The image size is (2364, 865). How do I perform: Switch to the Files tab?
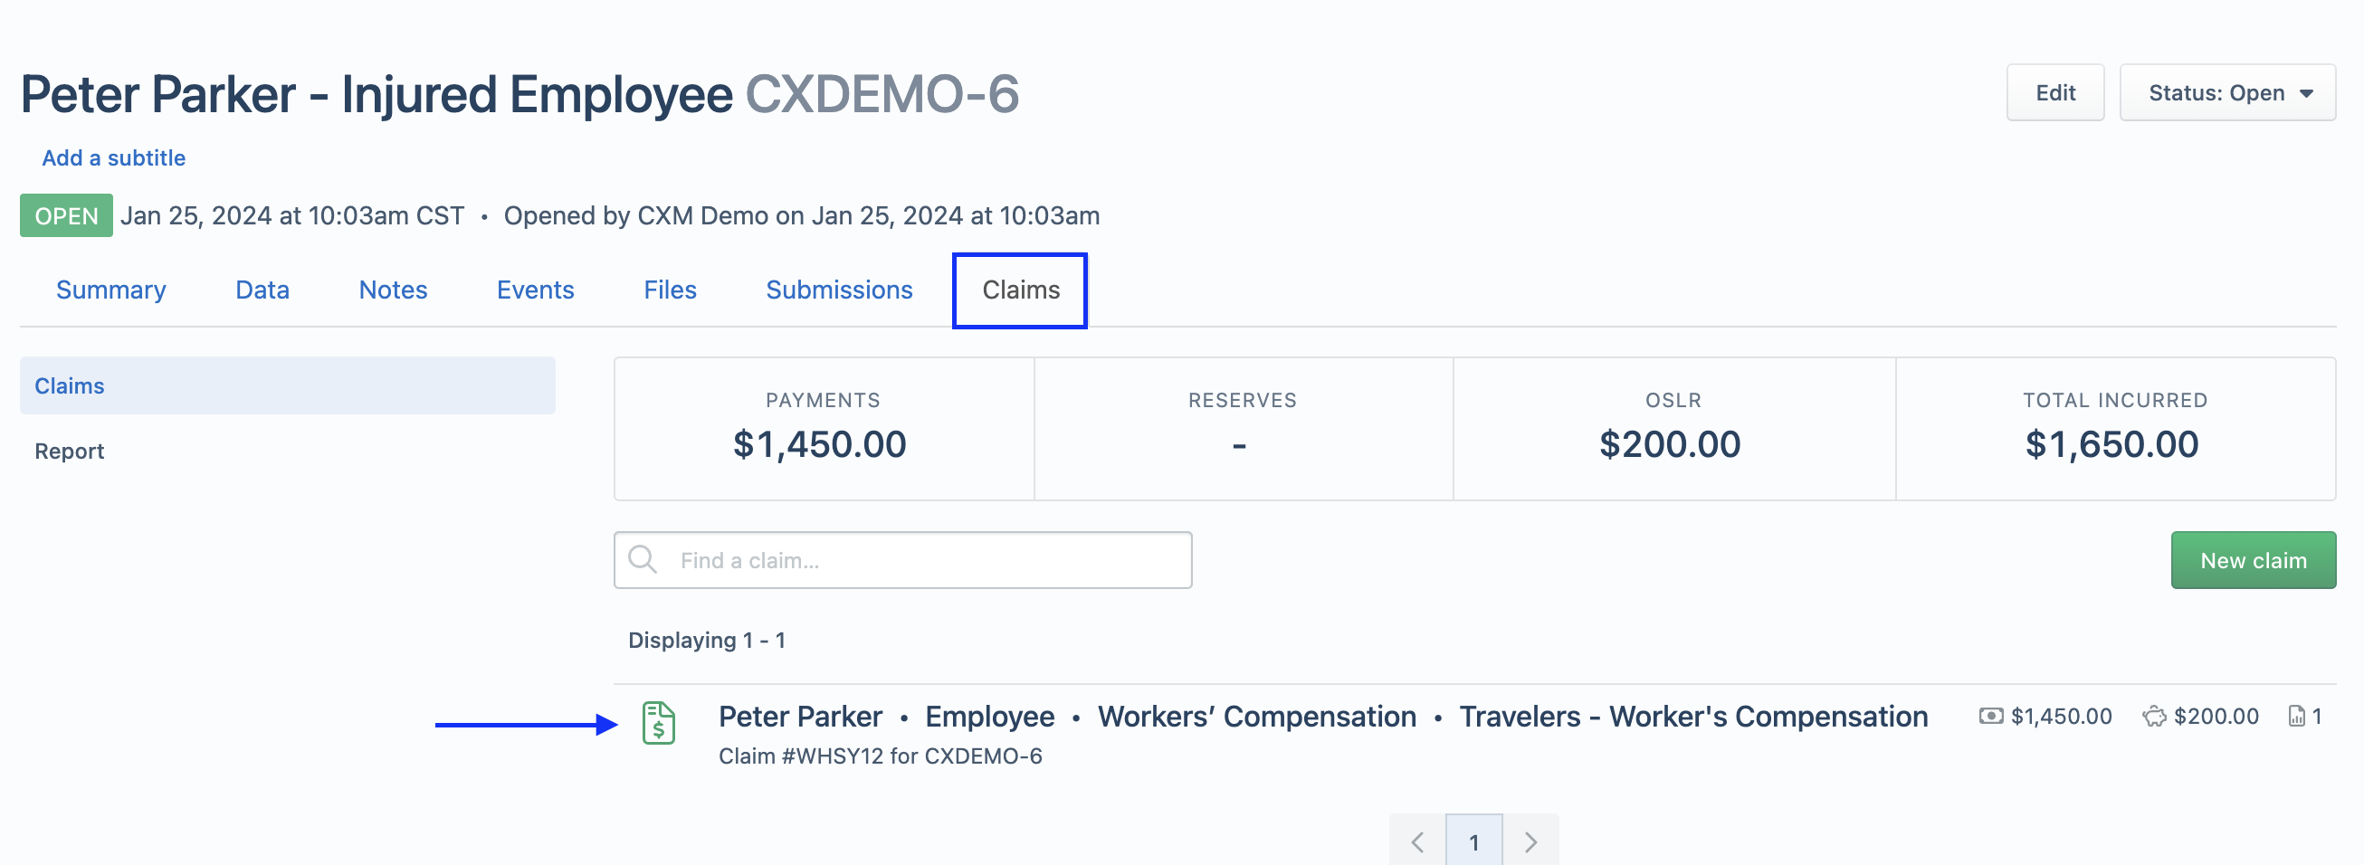tap(670, 290)
